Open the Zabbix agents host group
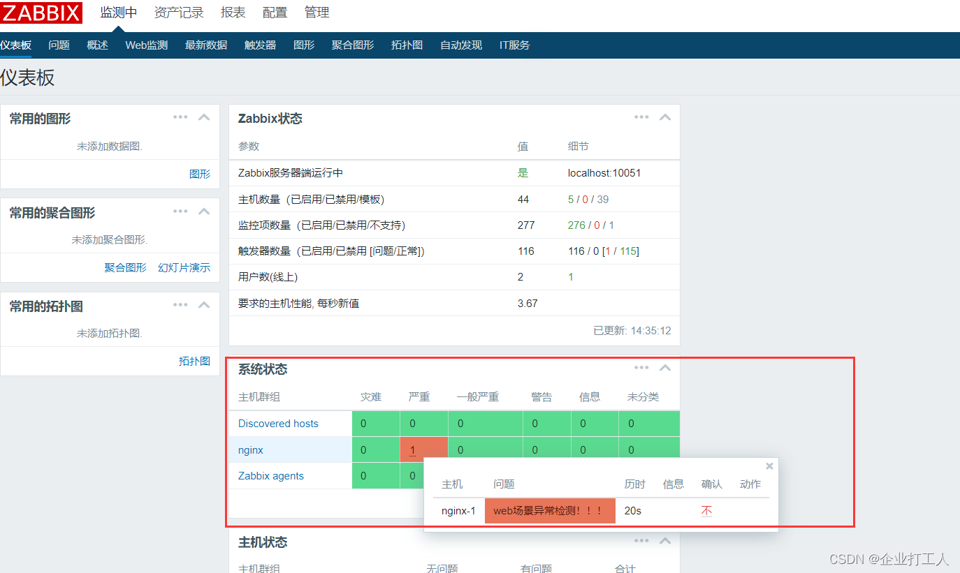960x573 pixels. [271, 476]
